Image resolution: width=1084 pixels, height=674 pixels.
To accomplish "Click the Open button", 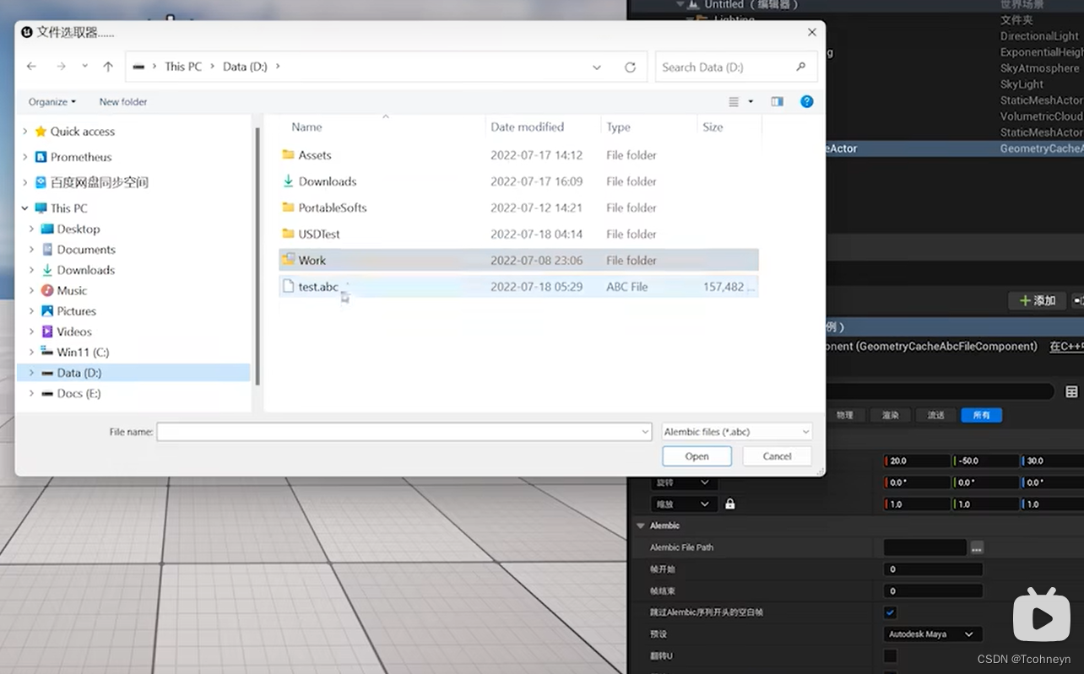I will (x=696, y=456).
